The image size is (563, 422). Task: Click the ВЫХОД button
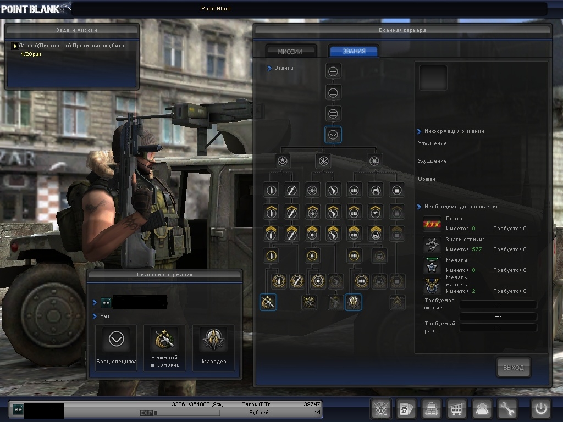514,368
